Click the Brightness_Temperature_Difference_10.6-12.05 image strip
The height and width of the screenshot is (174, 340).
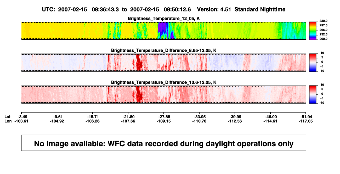[163, 94]
